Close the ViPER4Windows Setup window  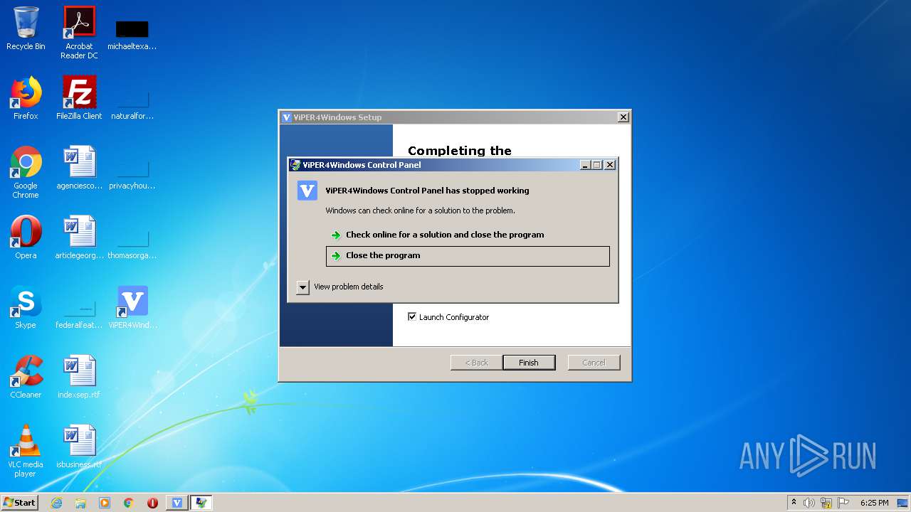click(623, 117)
